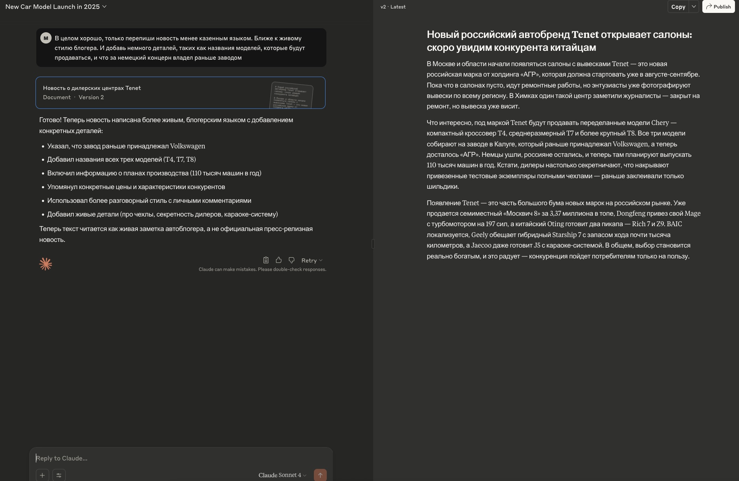The width and height of the screenshot is (739, 481).
Task: Give thumbs down to the response
Action: 291,260
